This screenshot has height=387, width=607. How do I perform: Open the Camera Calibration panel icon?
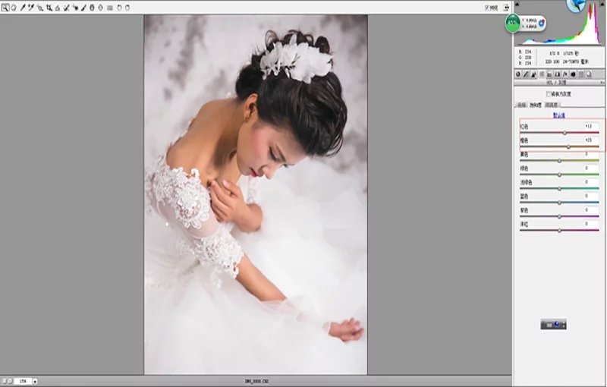click(573, 74)
